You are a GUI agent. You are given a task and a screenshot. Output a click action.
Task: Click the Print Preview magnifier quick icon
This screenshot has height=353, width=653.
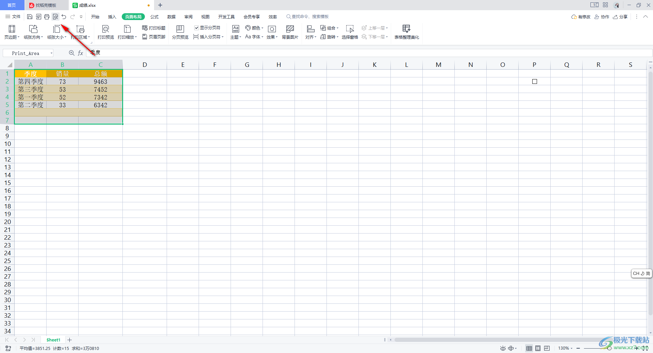click(55, 17)
